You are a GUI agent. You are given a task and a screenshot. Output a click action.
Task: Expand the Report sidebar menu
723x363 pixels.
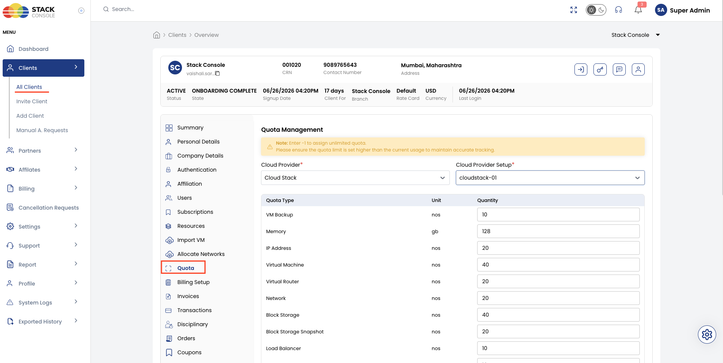click(x=43, y=265)
